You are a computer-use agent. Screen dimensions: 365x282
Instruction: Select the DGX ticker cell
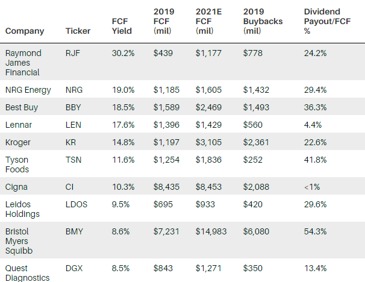coord(74,268)
